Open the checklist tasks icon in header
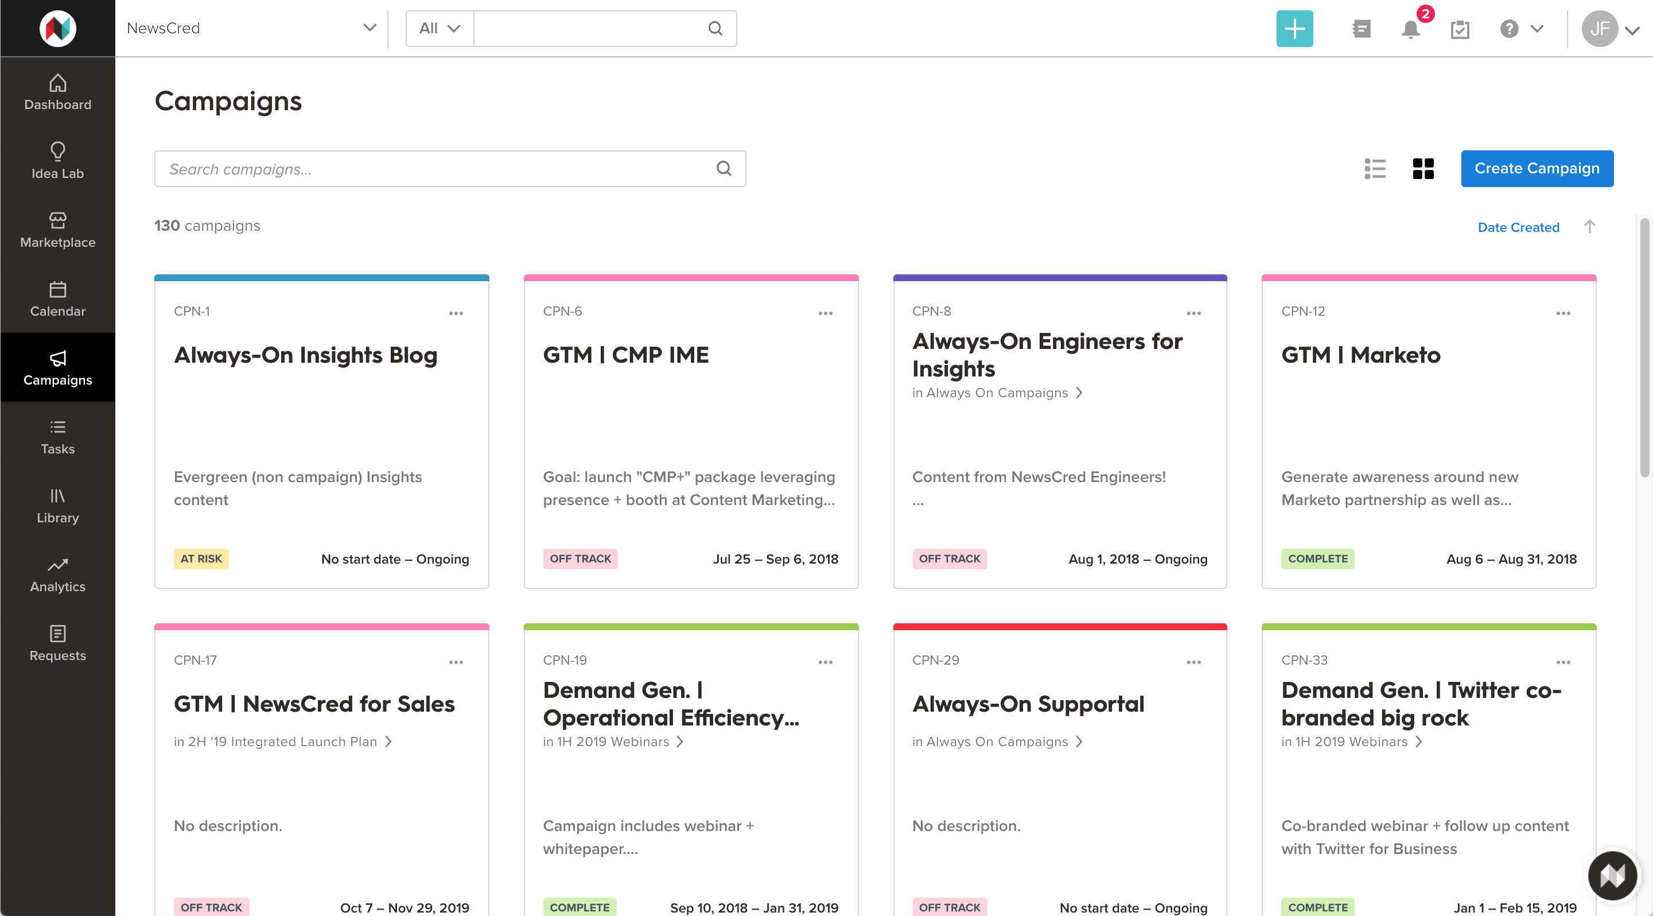Screen dimensions: 1653x916 coord(1459,29)
